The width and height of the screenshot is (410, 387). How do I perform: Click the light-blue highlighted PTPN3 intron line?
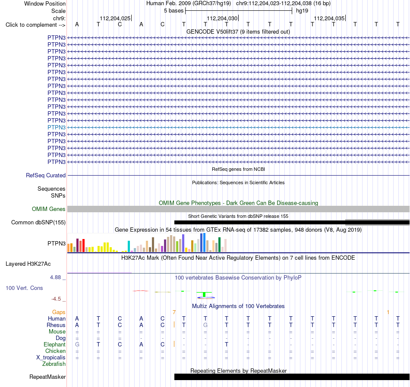[239, 128]
